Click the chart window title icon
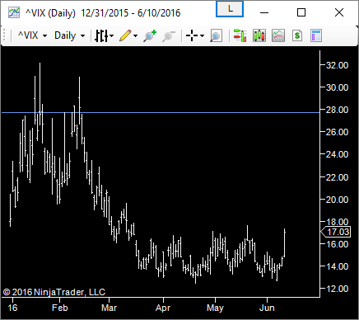Viewport: 359px width, 320px height. (x=14, y=12)
